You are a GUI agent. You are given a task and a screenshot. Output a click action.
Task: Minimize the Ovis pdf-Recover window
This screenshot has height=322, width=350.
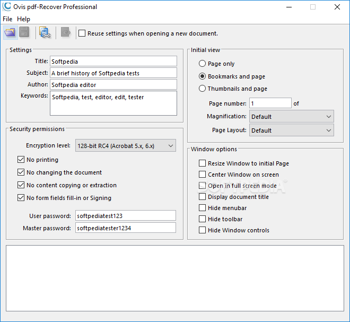(x=289, y=7)
